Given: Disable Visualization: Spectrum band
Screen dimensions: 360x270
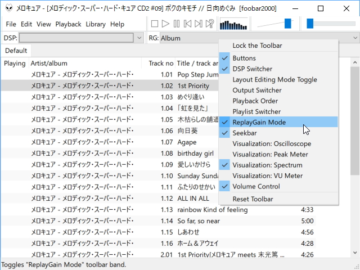Looking at the screenshot, I should click(278, 165).
